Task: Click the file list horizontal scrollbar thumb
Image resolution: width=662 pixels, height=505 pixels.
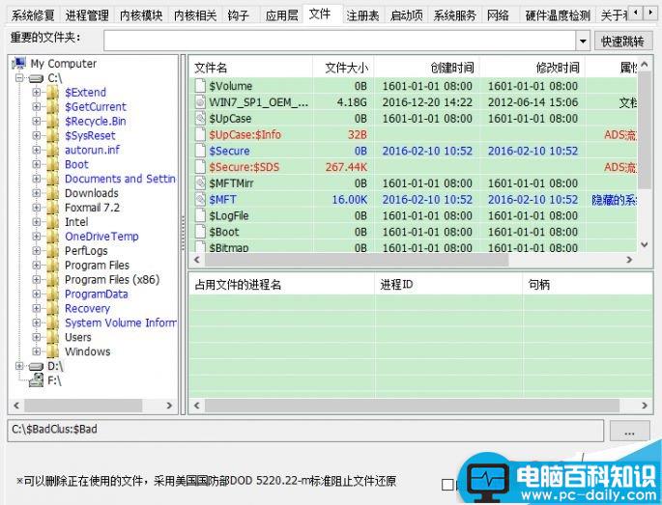Action: click(x=357, y=260)
